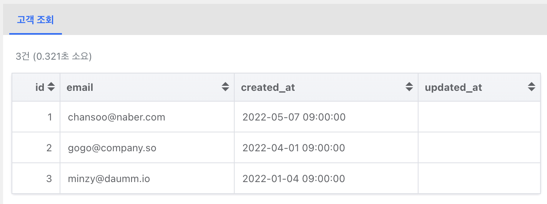Click the 2022-05-07 09:00:00 timestamp cell
Viewport: 547px width, 204px height.
[x=294, y=117]
